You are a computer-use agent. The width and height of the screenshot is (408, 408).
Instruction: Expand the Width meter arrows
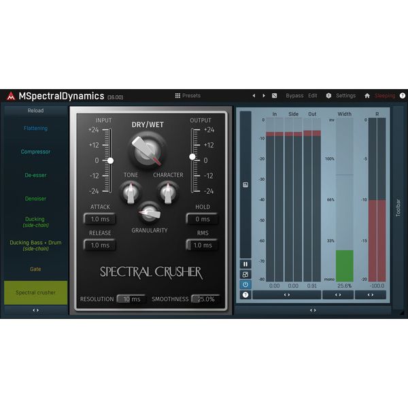(338, 295)
